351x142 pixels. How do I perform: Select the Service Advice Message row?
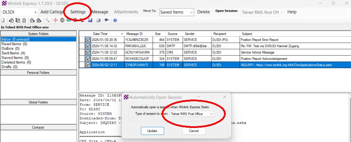(x=257, y=52)
